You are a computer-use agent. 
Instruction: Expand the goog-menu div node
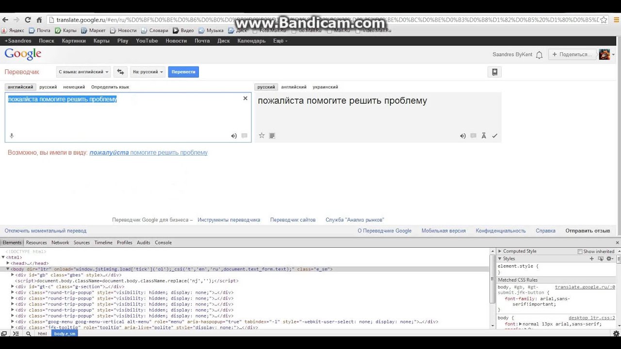click(x=13, y=321)
